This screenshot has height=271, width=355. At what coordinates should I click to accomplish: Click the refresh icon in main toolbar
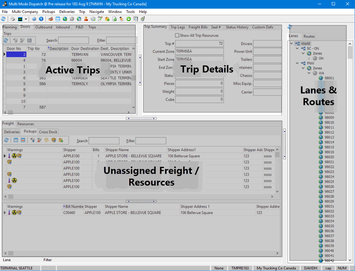pyautogui.click(x=3, y=19)
